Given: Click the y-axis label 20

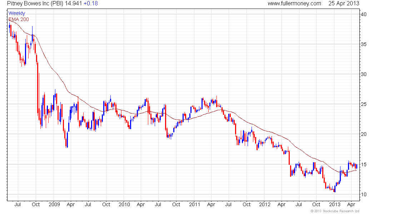Looking at the screenshot, I should point(363,134).
